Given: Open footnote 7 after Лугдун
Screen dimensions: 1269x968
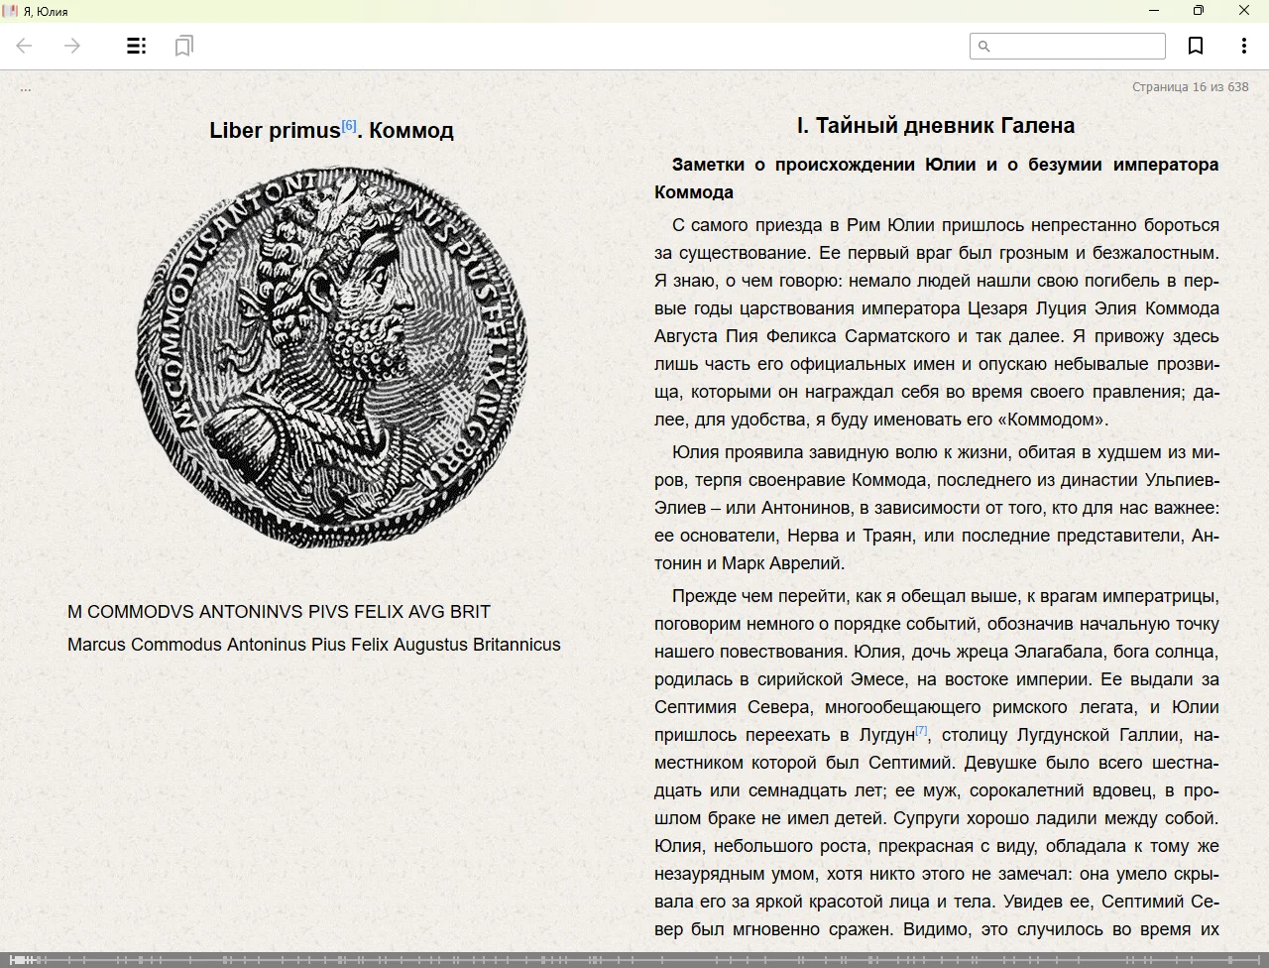Looking at the screenshot, I should (921, 731).
